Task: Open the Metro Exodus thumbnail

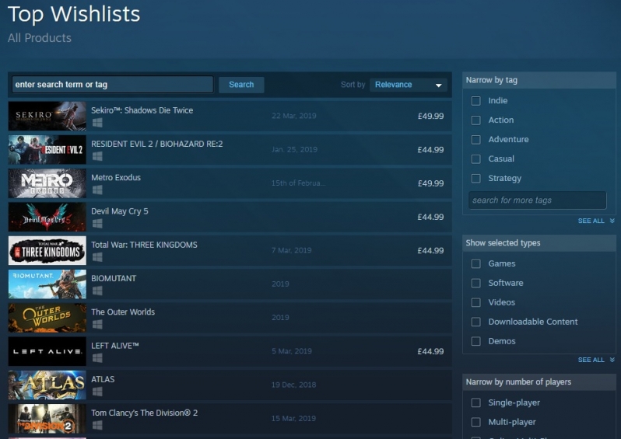Action: pos(47,183)
